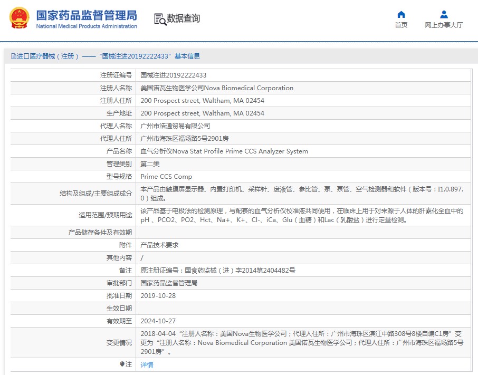Select agent name 广州市浩通贸易有限公司
Viewport: 478px width, 375px height.
click(175, 126)
